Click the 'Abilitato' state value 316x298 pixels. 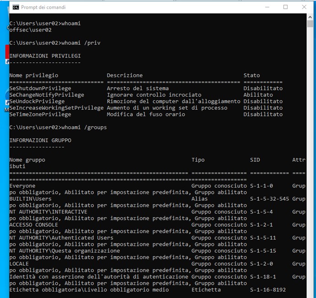point(258,95)
